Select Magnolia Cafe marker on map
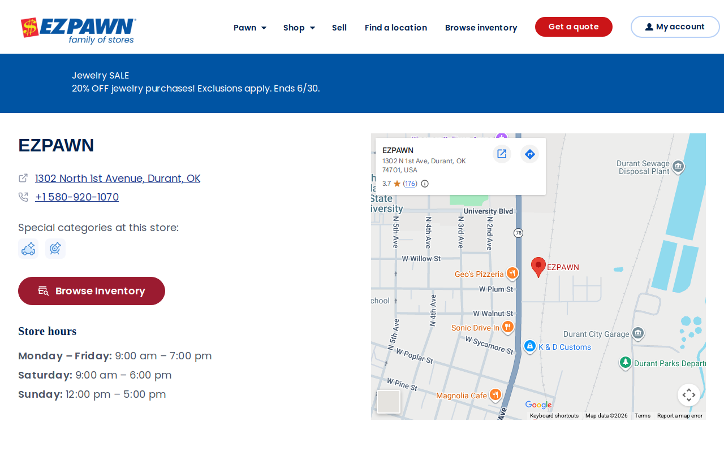 pos(495,395)
